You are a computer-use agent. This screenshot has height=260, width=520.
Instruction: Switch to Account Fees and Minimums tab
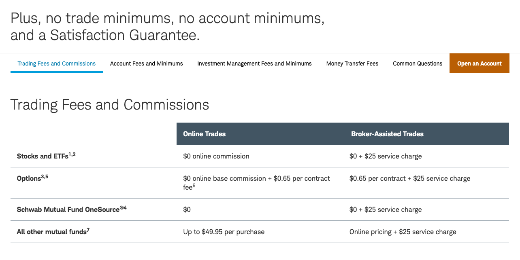146,63
